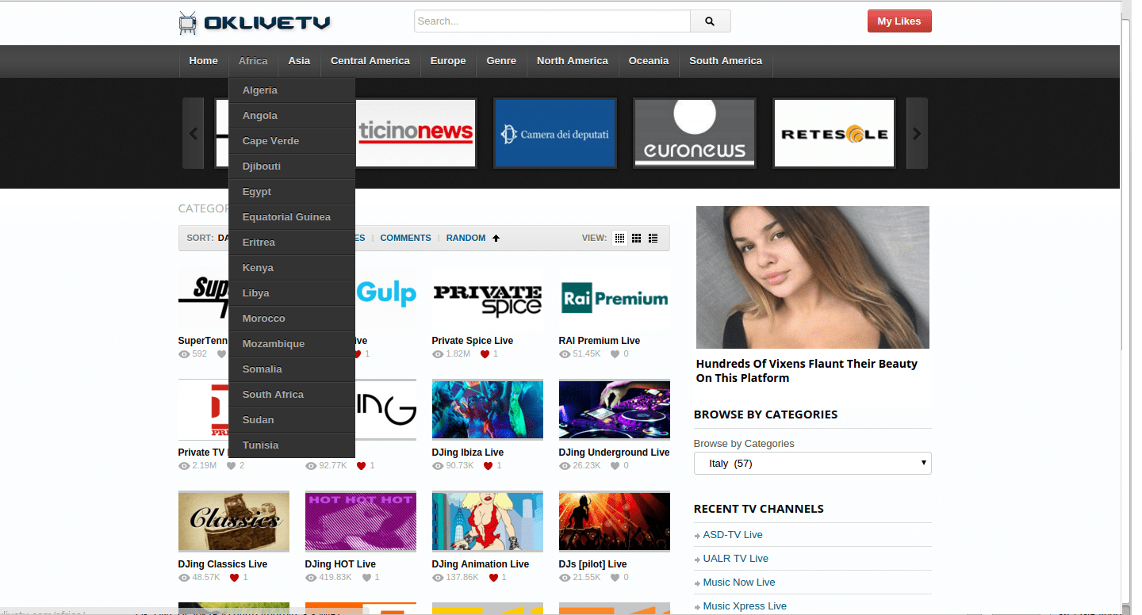This screenshot has height=615, width=1142.
Task: Open the ticinonews carousel thumbnail
Action: [x=416, y=133]
